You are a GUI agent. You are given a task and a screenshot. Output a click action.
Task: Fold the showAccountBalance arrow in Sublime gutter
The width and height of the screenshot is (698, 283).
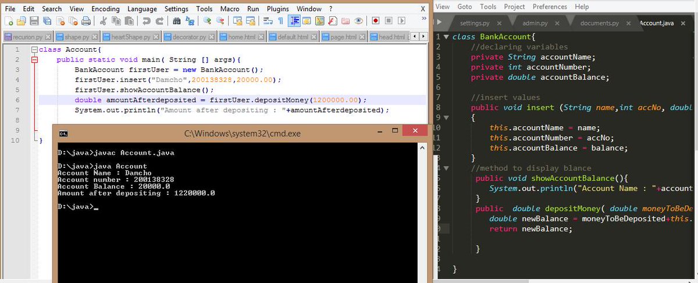(446, 168)
